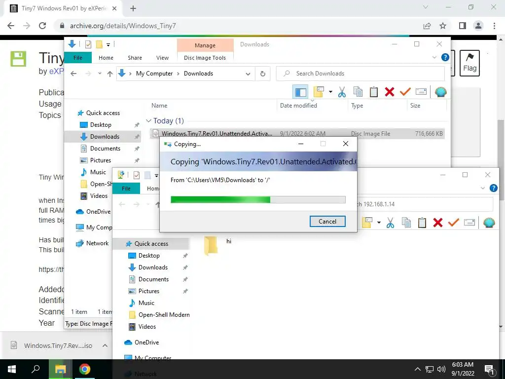Image resolution: width=505 pixels, height=379 pixels.
Task: Click the help question mark in Downloads window
Action: tap(445, 57)
